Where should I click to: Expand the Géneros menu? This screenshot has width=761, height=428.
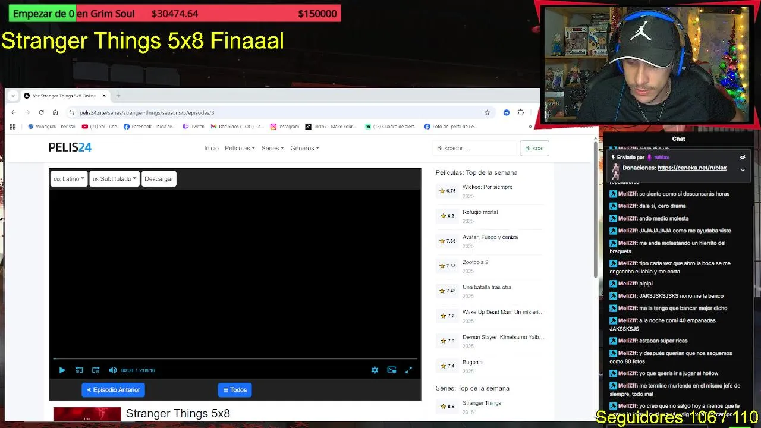[x=304, y=148]
